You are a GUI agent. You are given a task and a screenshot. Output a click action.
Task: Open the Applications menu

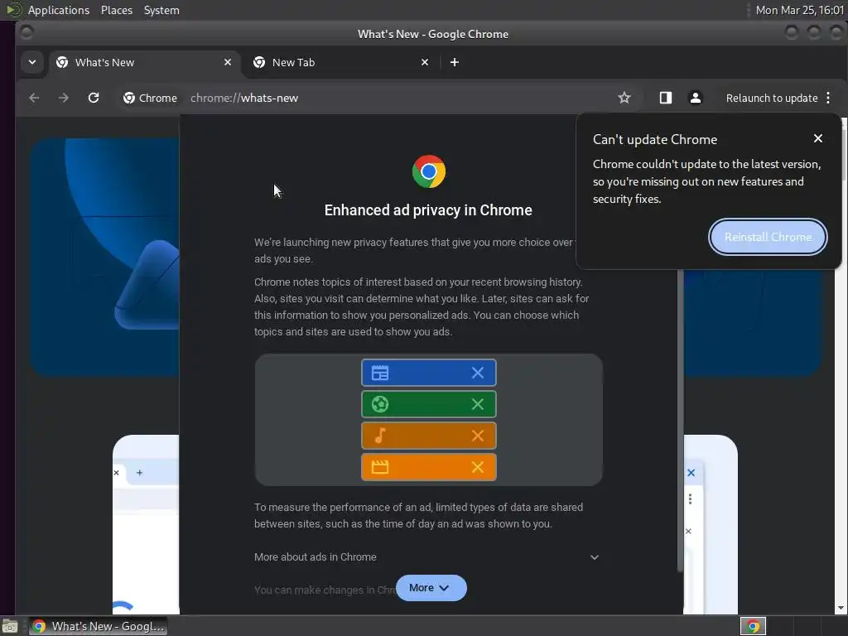click(59, 10)
